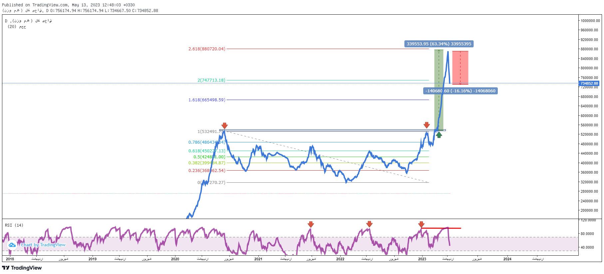
Task: Click the rightmost red arrow in the RSI panel
Action: (421, 224)
